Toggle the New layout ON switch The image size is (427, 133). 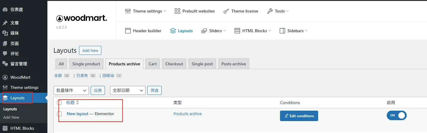(396, 115)
